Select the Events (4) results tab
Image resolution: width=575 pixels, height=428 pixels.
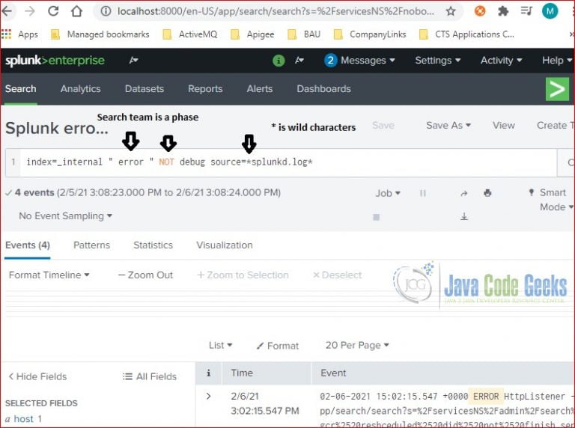tap(28, 245)
